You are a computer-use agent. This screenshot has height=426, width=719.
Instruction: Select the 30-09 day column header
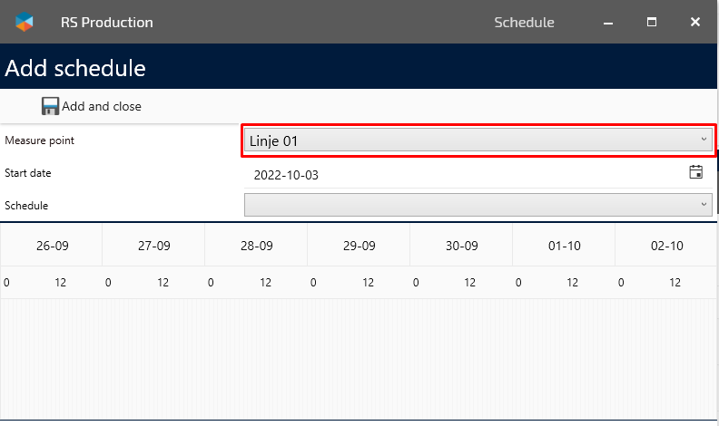(x=462, y=246)
